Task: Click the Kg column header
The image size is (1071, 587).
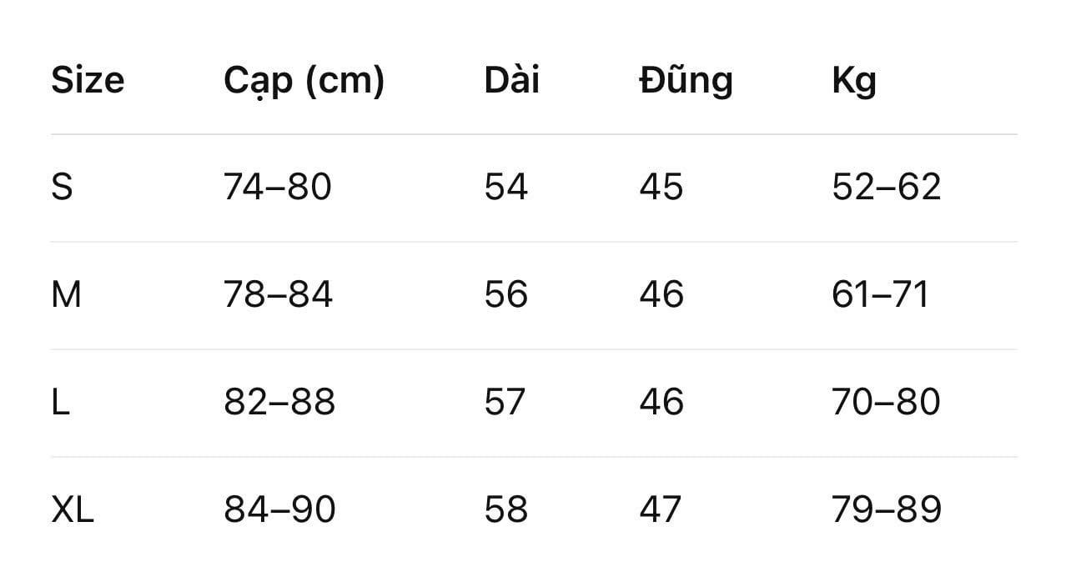Action: [853, 81]
